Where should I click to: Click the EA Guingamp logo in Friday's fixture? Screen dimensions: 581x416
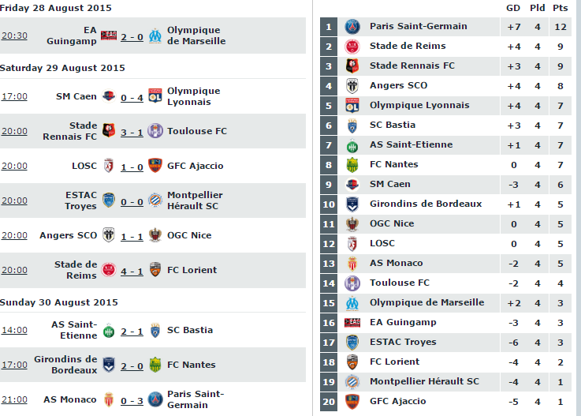109,36
